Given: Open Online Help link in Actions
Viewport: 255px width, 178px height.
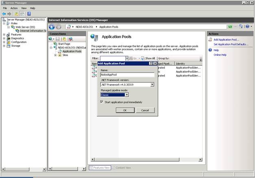Looking at the screenshot, I should [x=220, y=55].
